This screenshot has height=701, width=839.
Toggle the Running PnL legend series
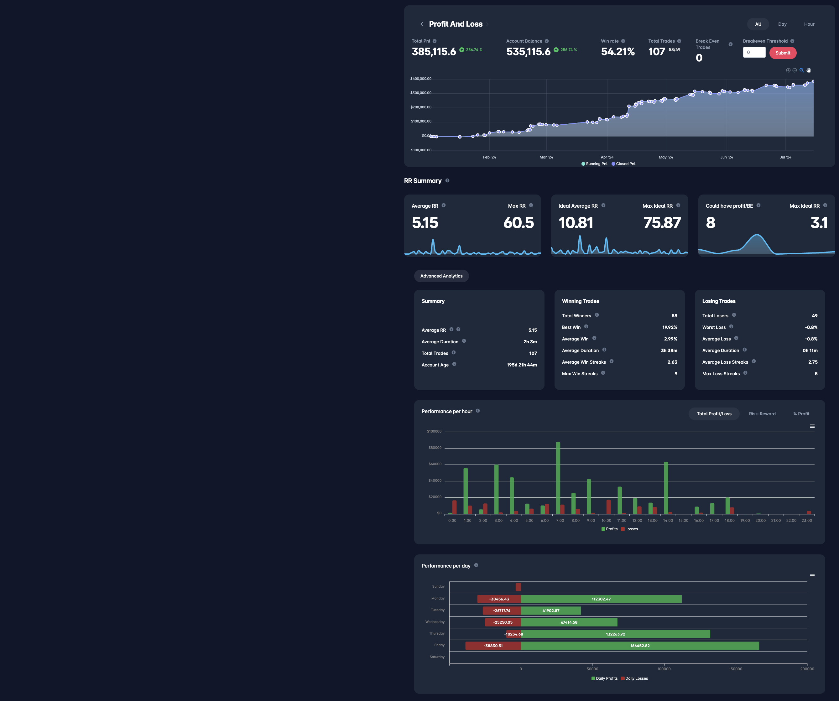[595, 164]
